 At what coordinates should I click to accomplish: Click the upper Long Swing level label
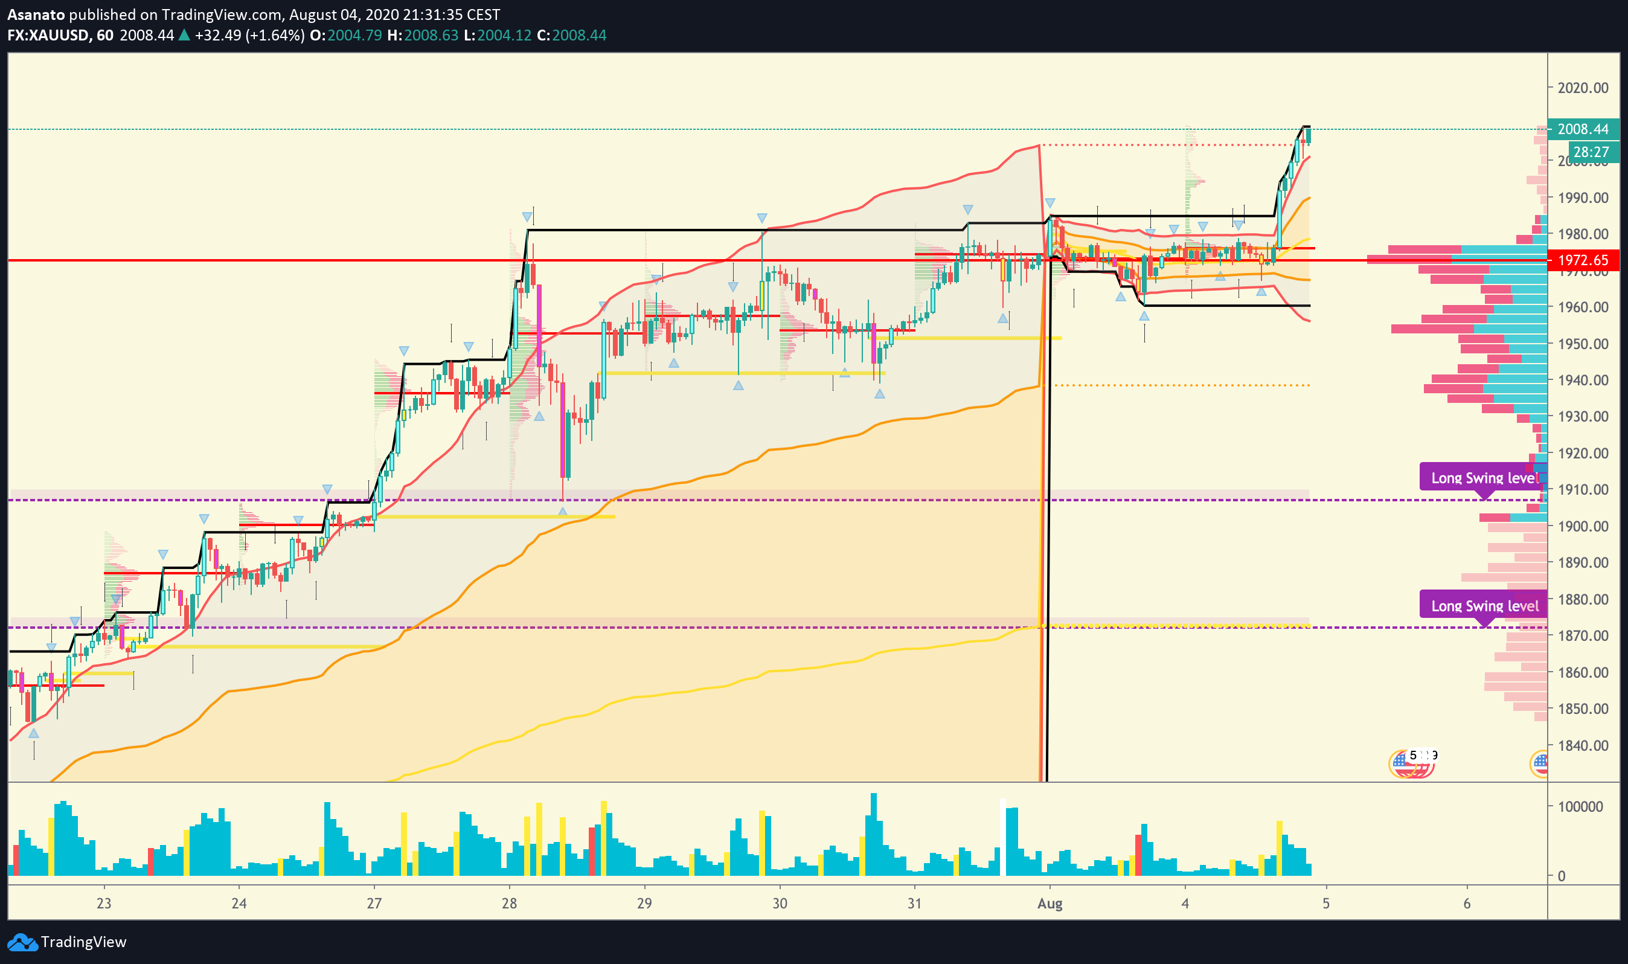pyautogui.click(x=1484, y=477)
